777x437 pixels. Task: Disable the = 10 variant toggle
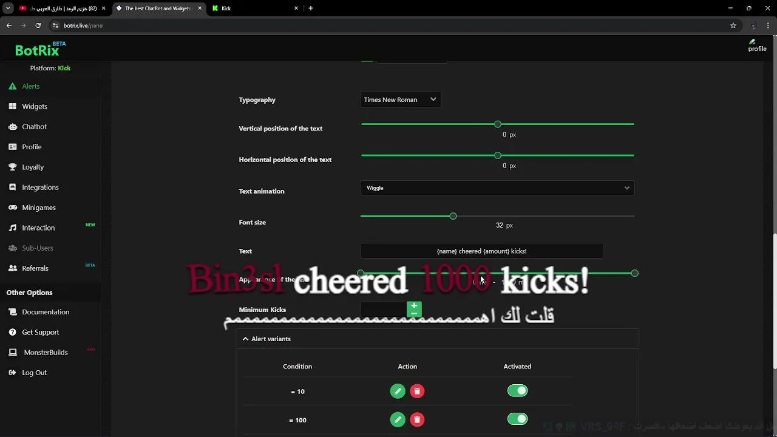tap(518, 391)
